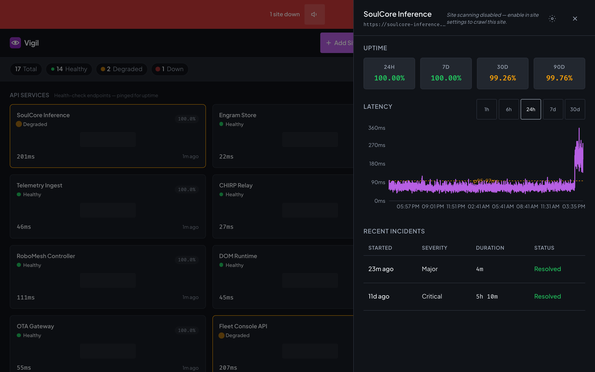595x372 pixels.
Task: Click the STARTED column header
Action: pyautogui.click(x=380, y=248)
